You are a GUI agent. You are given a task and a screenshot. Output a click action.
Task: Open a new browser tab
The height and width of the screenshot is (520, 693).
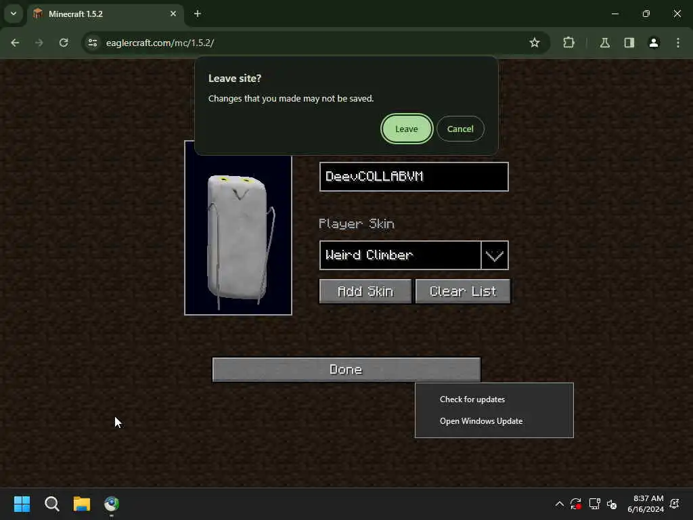(198, 14)
